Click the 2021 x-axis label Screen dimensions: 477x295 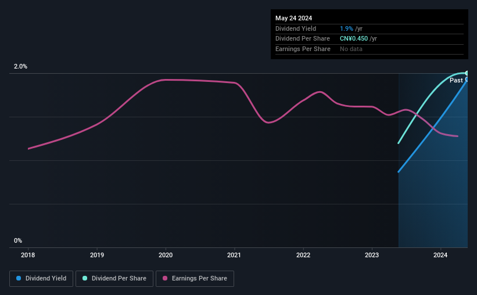click(x=234, y=255)
